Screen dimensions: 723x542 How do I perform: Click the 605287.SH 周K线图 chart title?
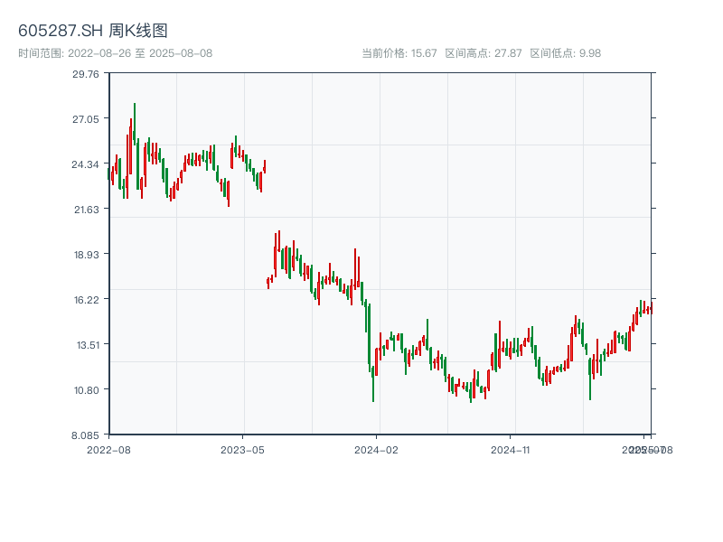tap(93, 32)
